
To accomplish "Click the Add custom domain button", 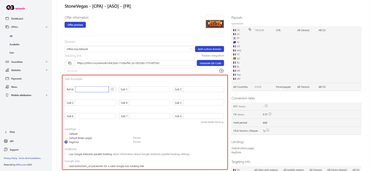I will 209,49.
